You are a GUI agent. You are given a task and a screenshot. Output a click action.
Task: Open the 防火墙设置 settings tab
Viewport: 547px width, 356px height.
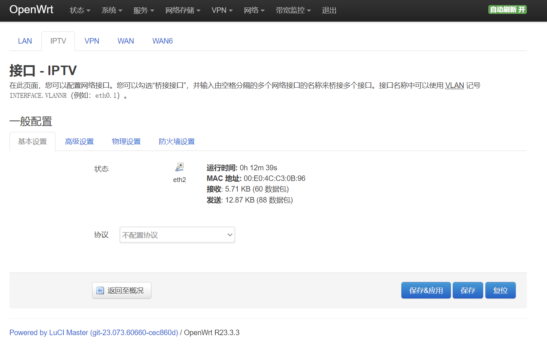(176, 141)
